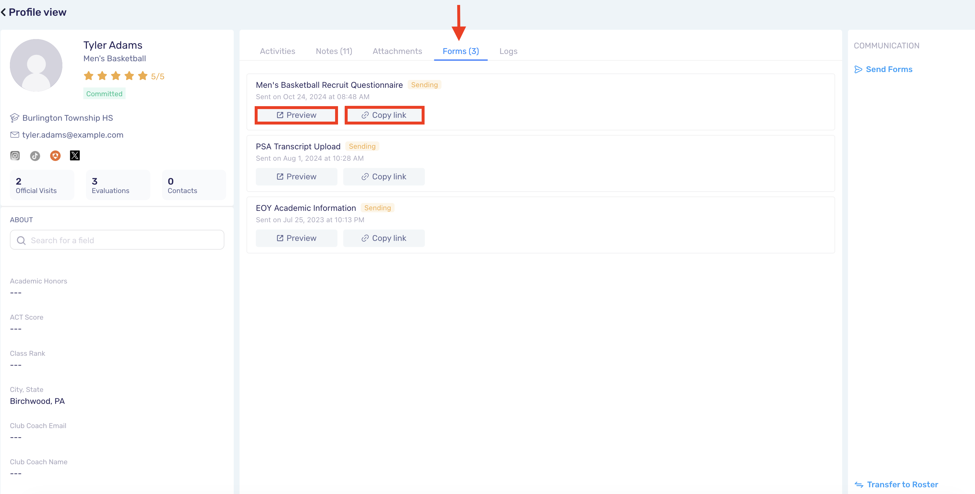
Task: Open the X (Twitter) social icon
Action: pos(75,156)
